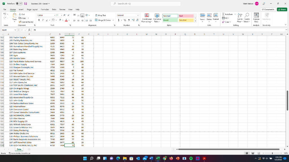The height and width of the screenshot is (162, 289).
Task: Apply the Good cell style
Action: click(x=170, y=20)
